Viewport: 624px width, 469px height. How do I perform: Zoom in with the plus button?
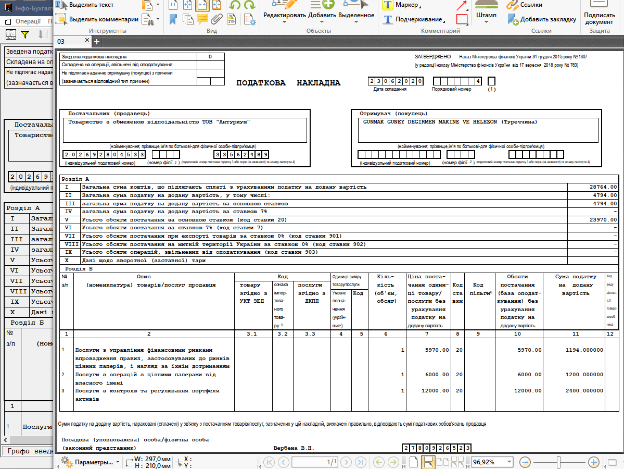[594, 462]
